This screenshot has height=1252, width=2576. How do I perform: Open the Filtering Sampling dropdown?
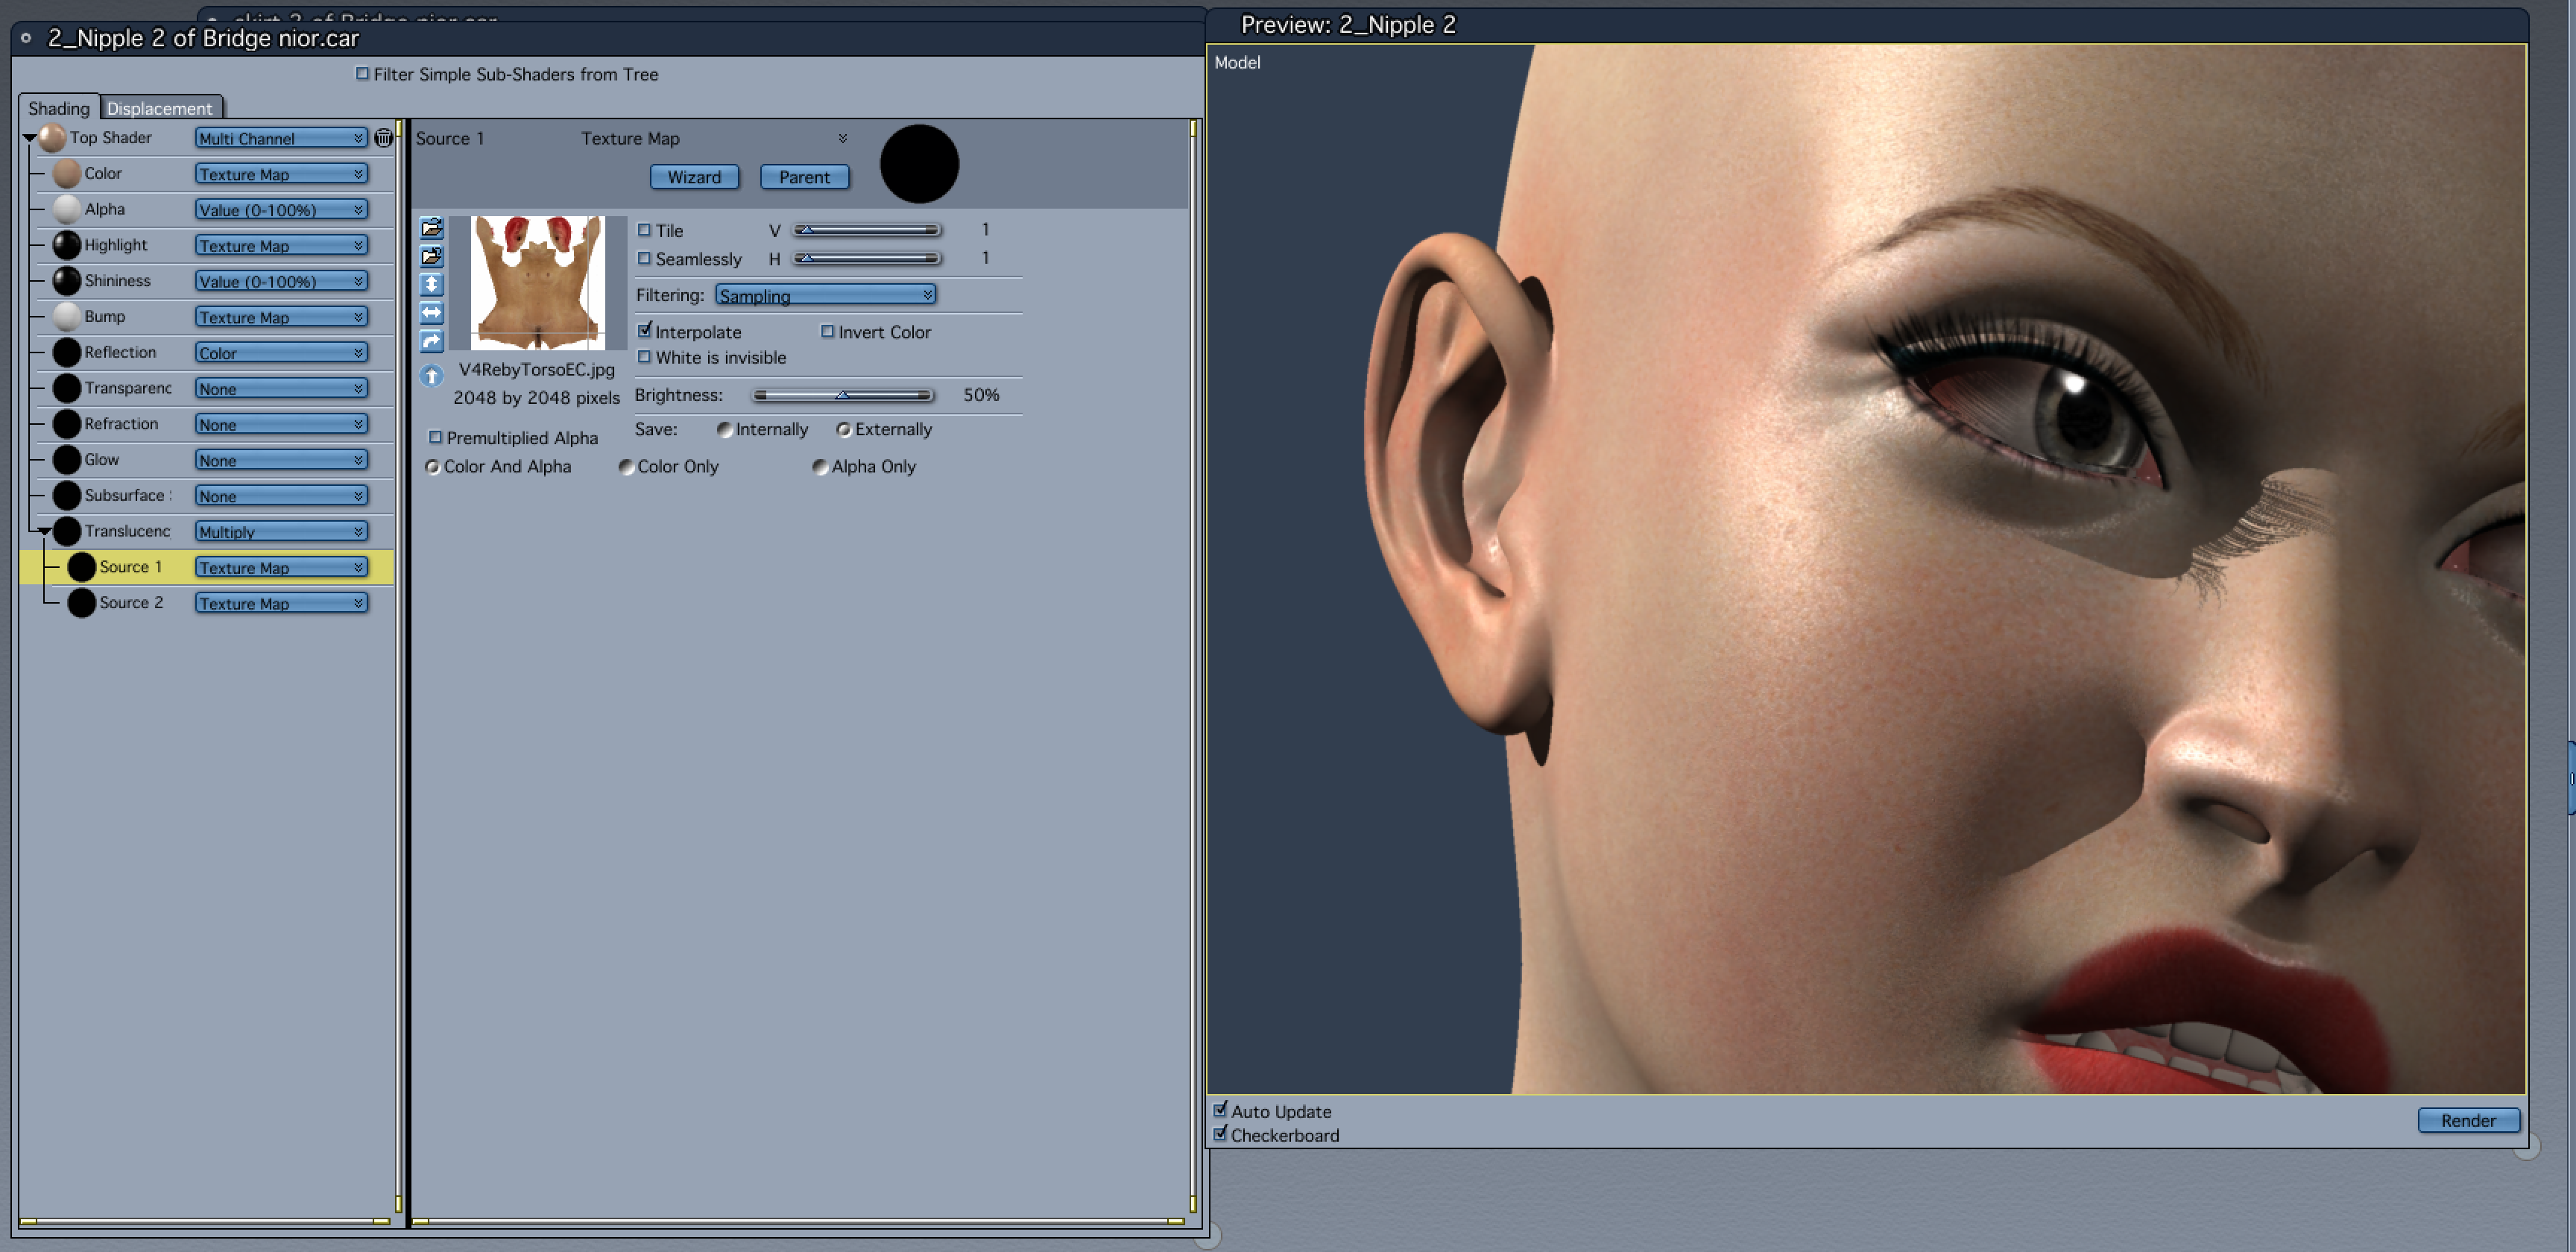(x=825, y=295)
